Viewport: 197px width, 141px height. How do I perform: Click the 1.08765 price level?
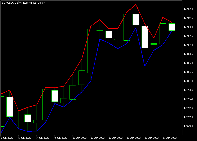[x=188, y=54]
